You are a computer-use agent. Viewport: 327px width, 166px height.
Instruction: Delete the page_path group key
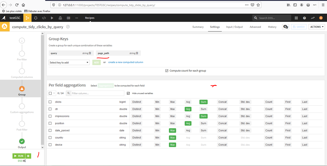[137, 53]
